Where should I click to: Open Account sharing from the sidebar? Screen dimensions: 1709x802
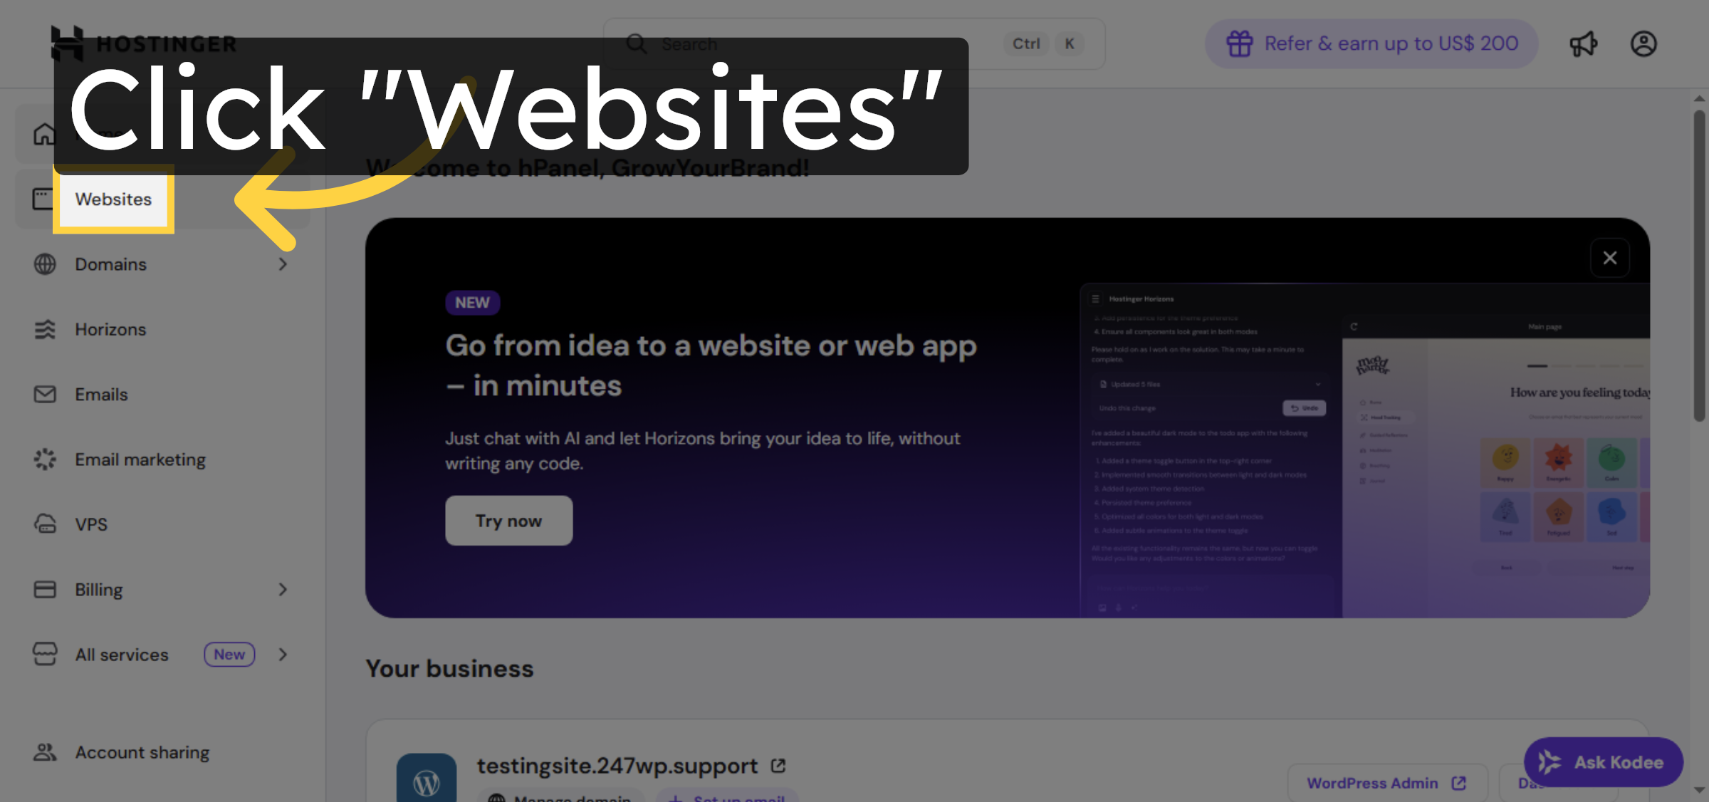click(x=142, y=752)
